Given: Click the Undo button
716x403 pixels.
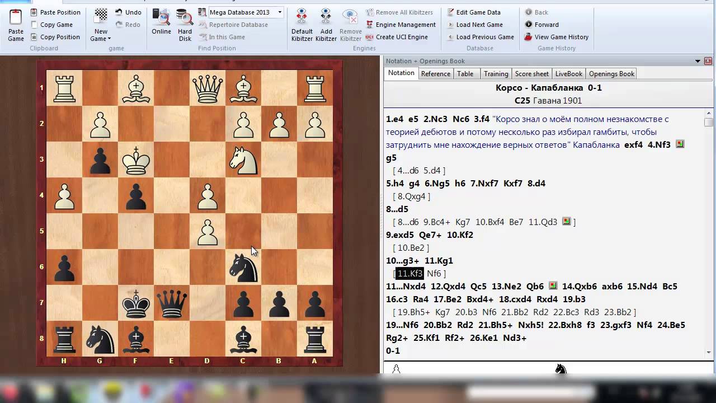Looking at the screenshot, I should point(128,12).
